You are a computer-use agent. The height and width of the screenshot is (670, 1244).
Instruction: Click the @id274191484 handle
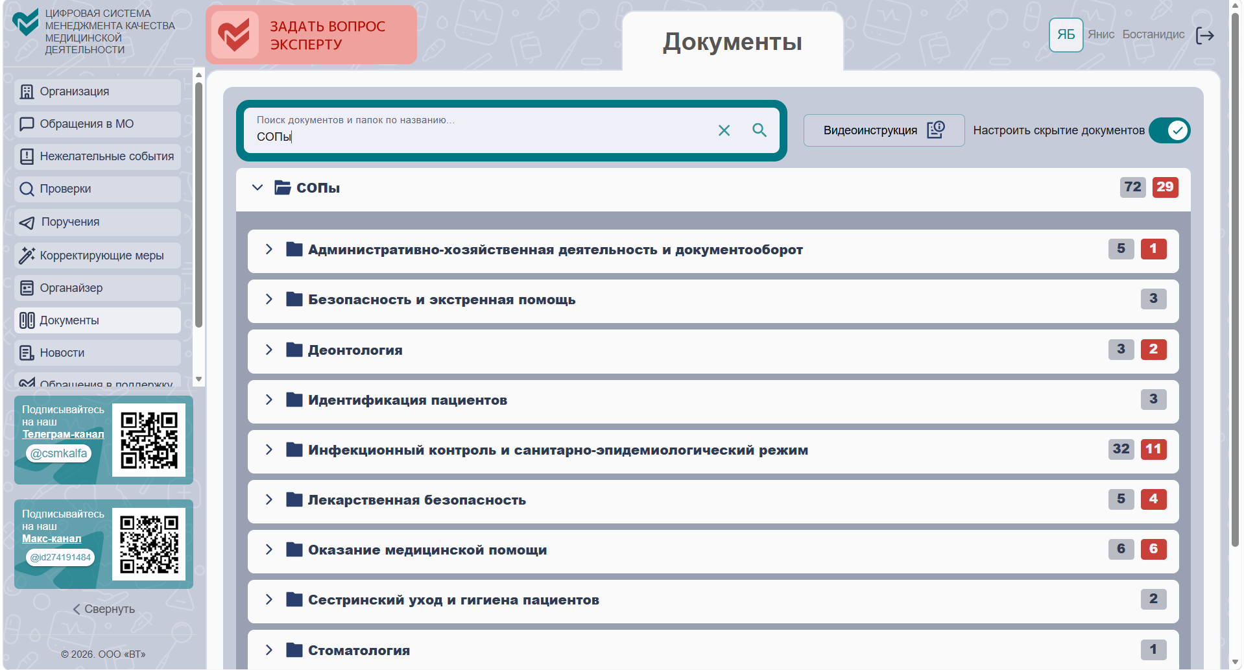[60, 557]
